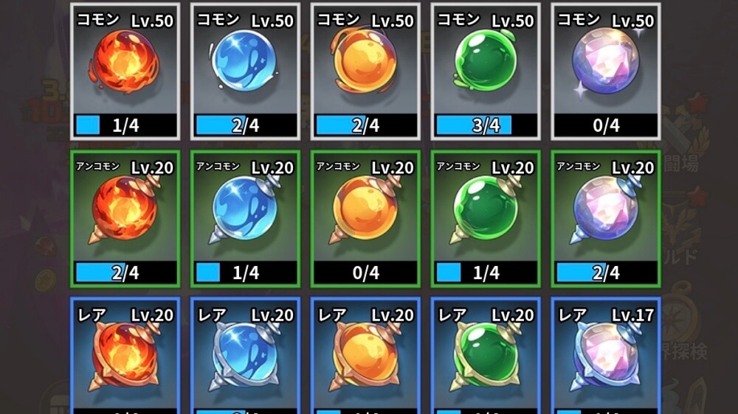Select the Uncommon blue water orb

(x=245, y=219)
